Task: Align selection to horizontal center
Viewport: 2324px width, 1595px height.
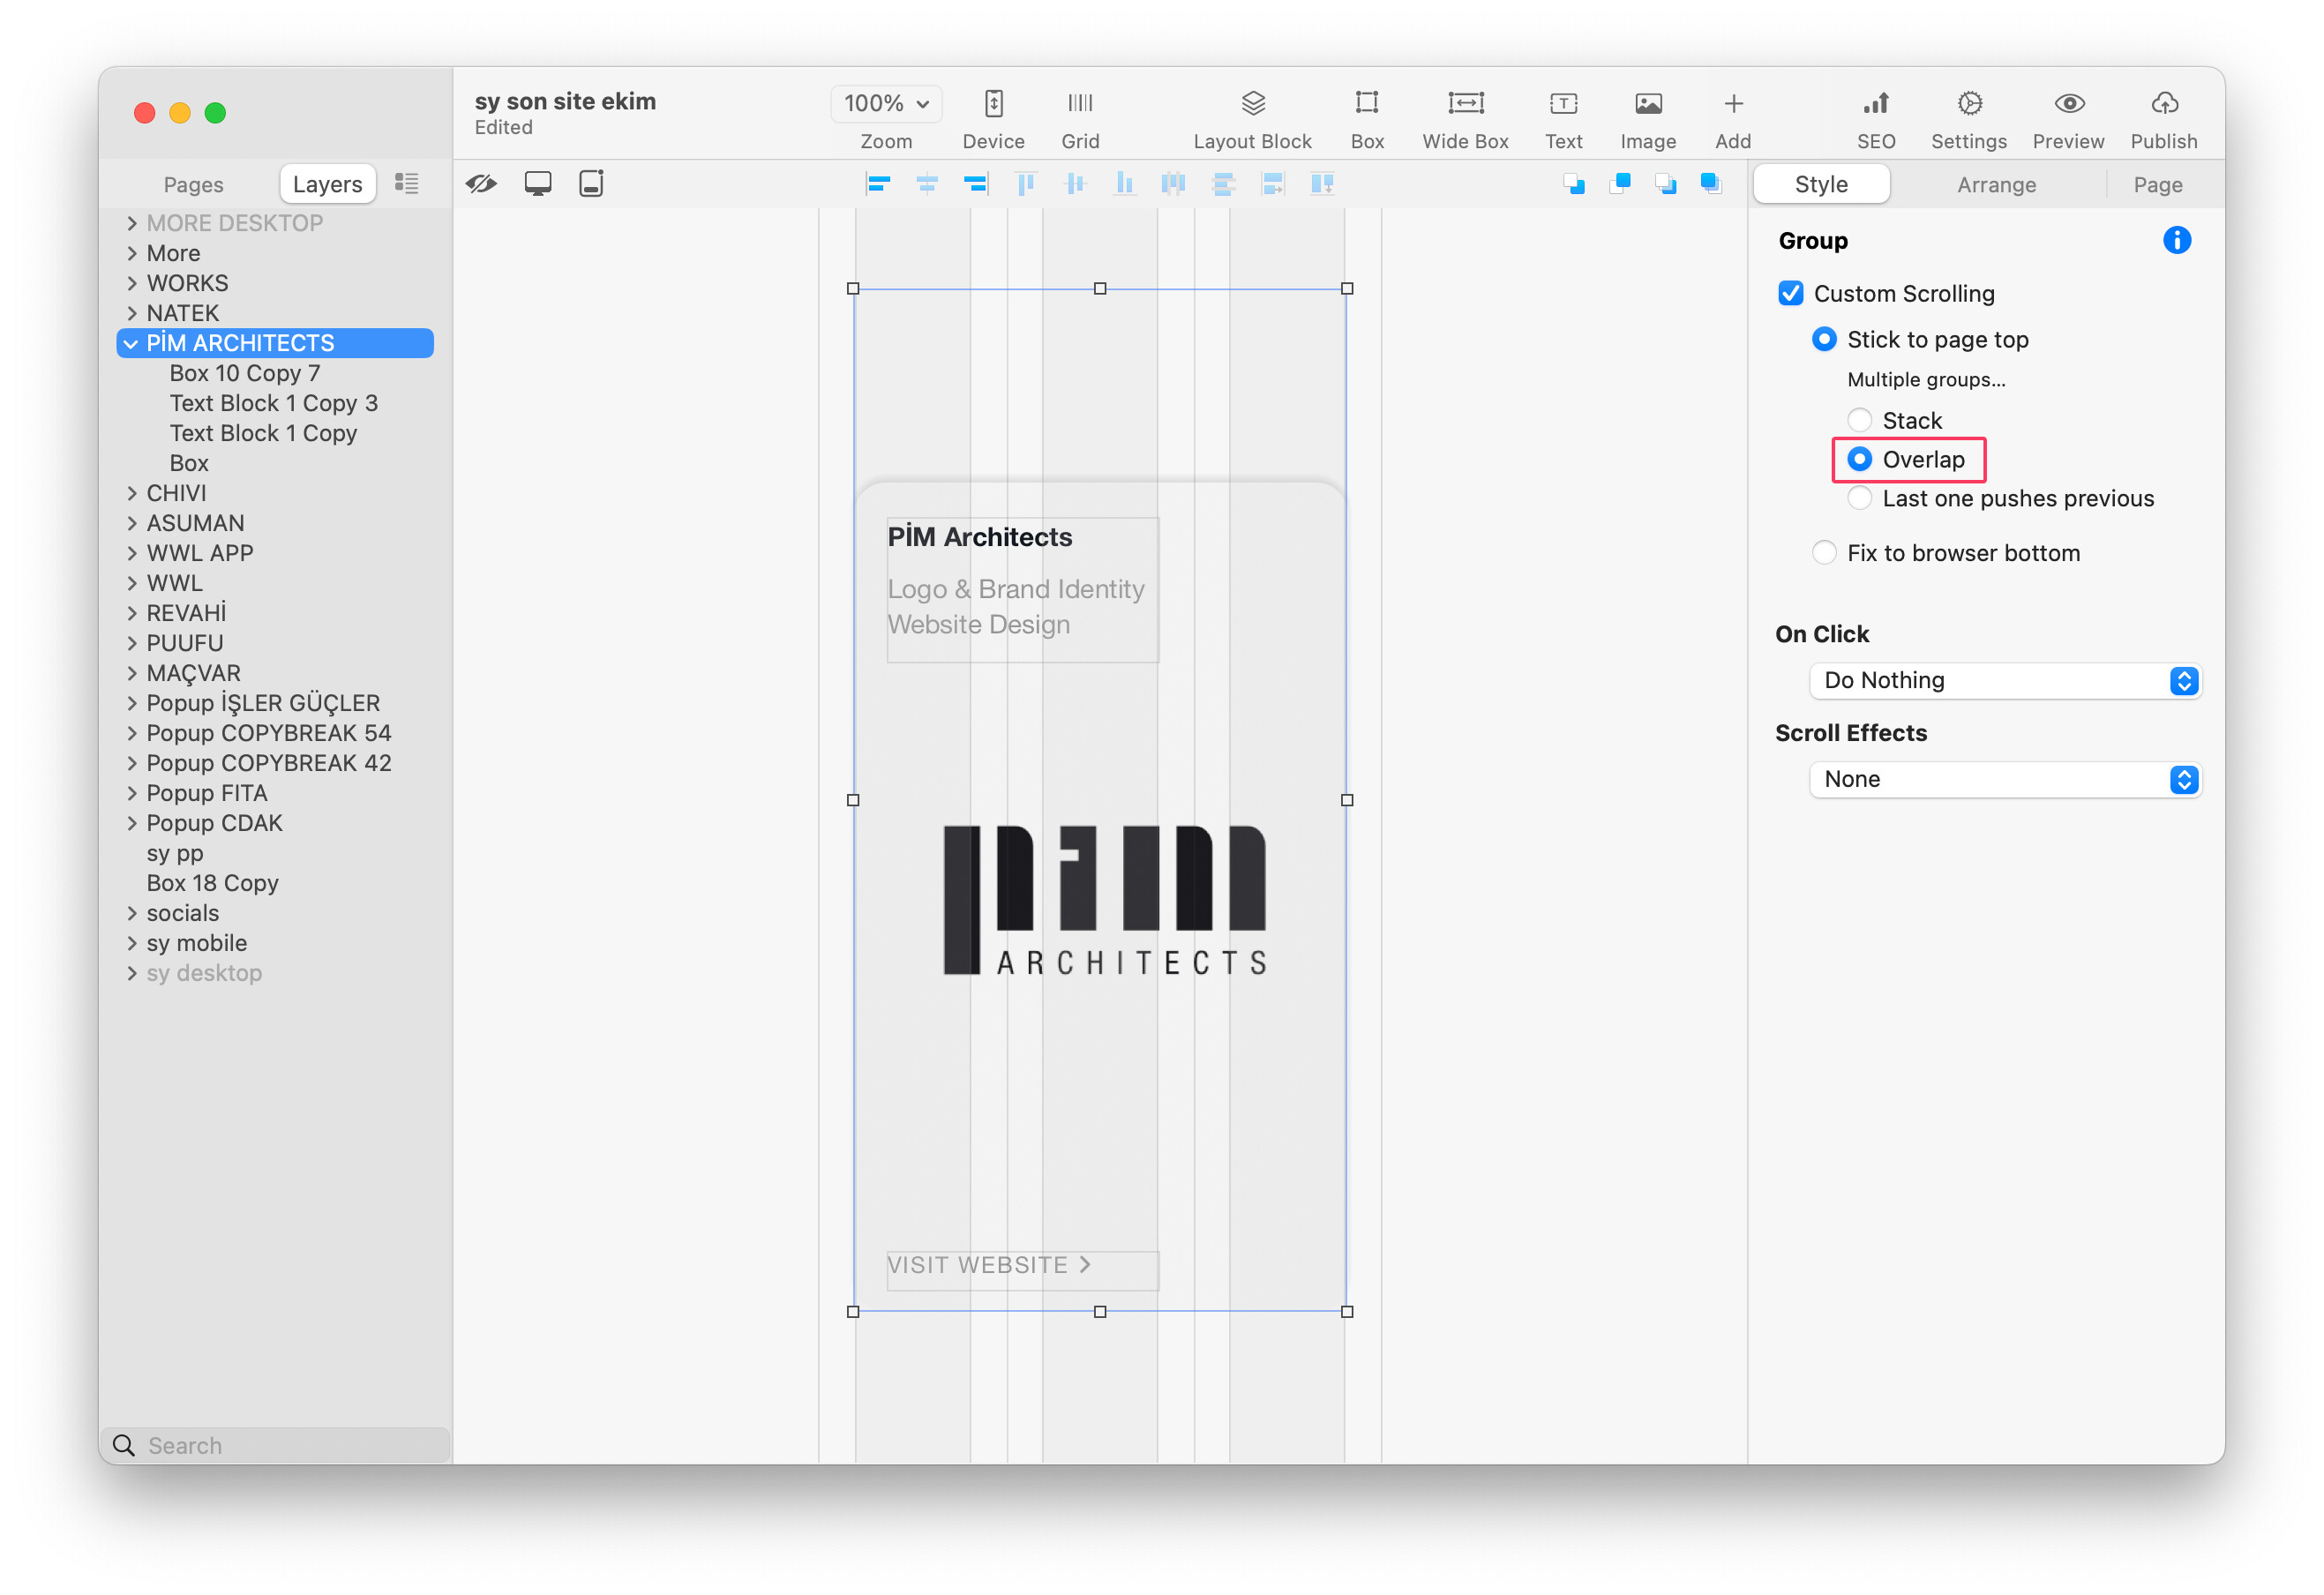Action: 926,184
